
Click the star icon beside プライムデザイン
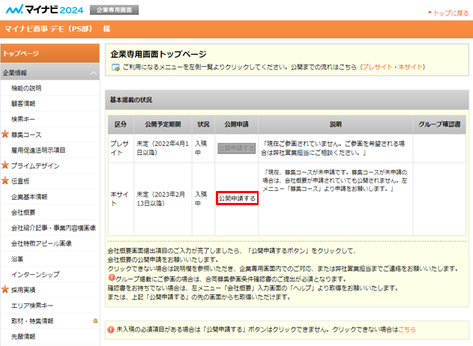5,166
